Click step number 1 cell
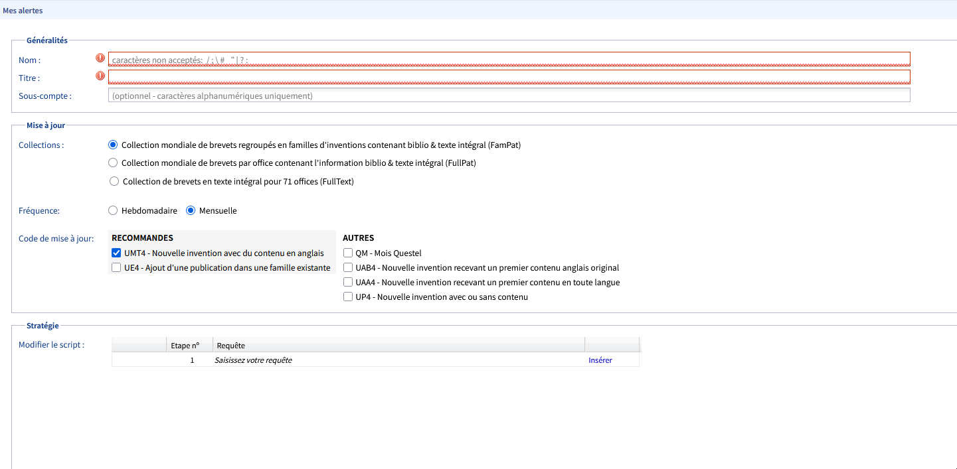This screenshot has width=957, height=469. [x=189, y=360]
